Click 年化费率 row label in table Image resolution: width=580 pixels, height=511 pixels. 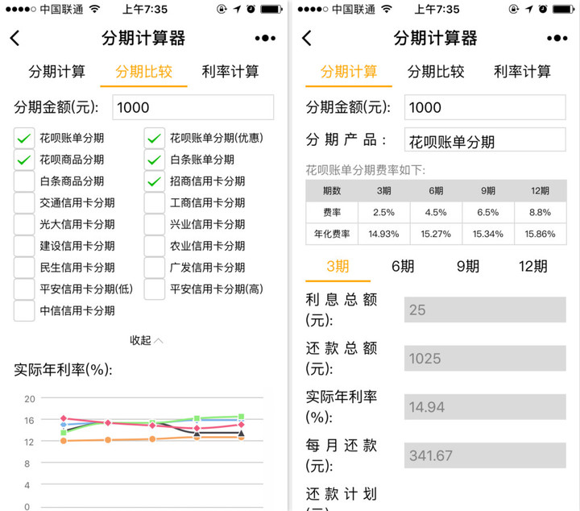(332, 234)
